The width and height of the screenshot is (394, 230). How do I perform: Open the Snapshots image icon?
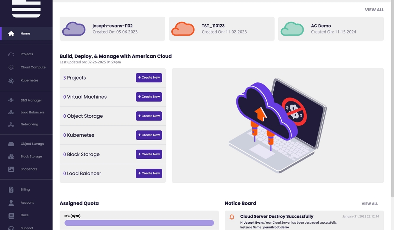[11, 169]
